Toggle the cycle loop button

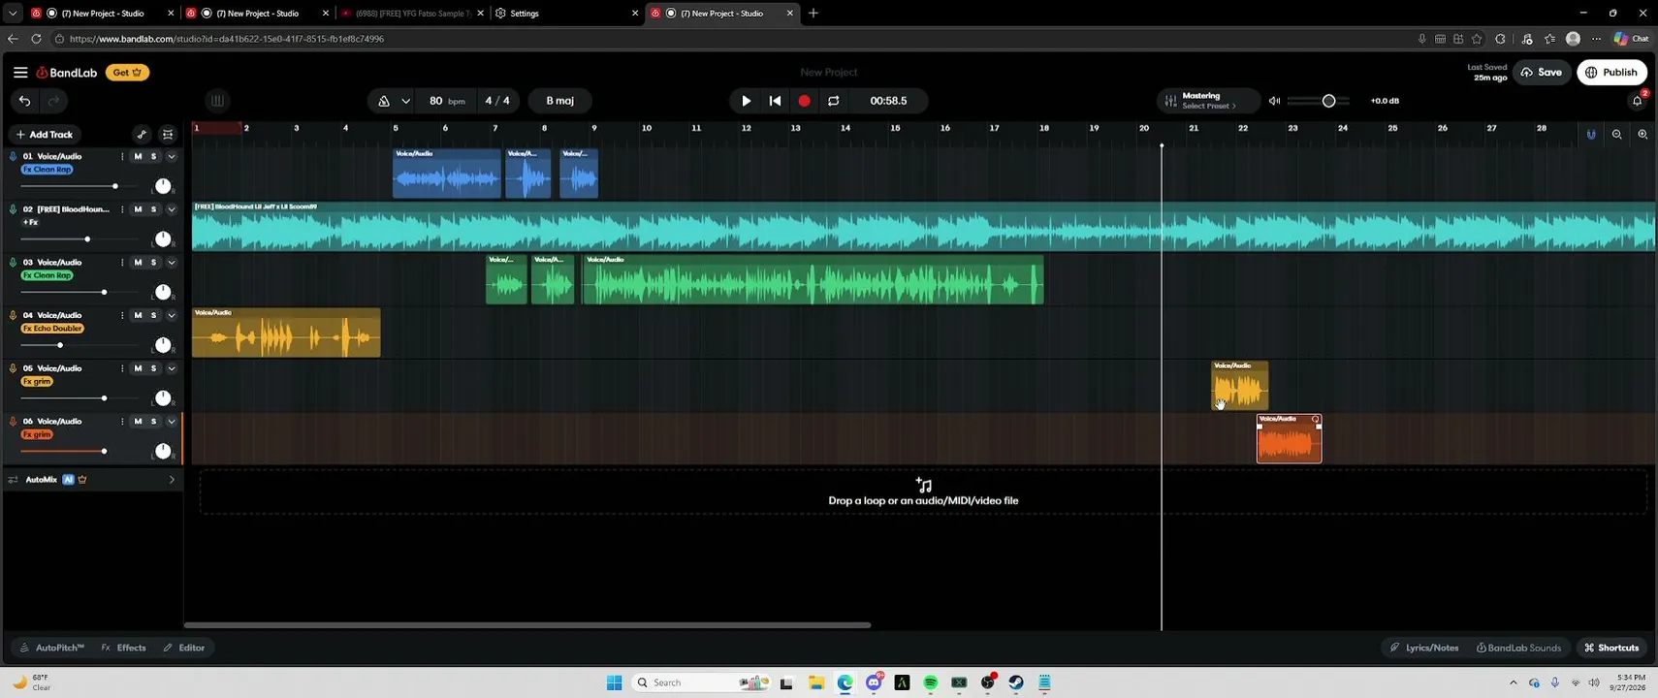[x=834, y=101]
